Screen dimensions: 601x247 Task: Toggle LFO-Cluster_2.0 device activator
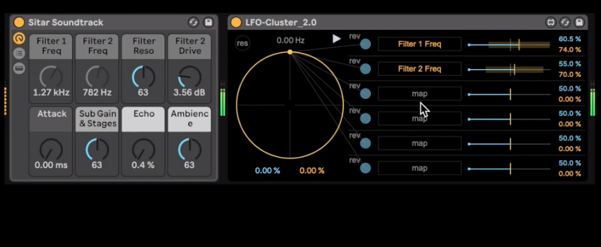click(236, 23)
